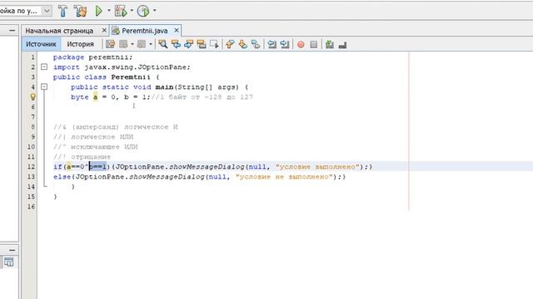Viewport: 533px width, 299px height.
Task: Click the greyed Back navigation icon
Action: tap(123, 44)
